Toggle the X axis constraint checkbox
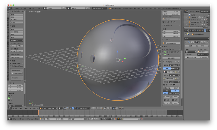This screenshot has width=217, height=130. 9,96
